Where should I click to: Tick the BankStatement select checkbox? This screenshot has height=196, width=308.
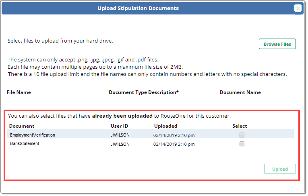click(x=242, y=144)
